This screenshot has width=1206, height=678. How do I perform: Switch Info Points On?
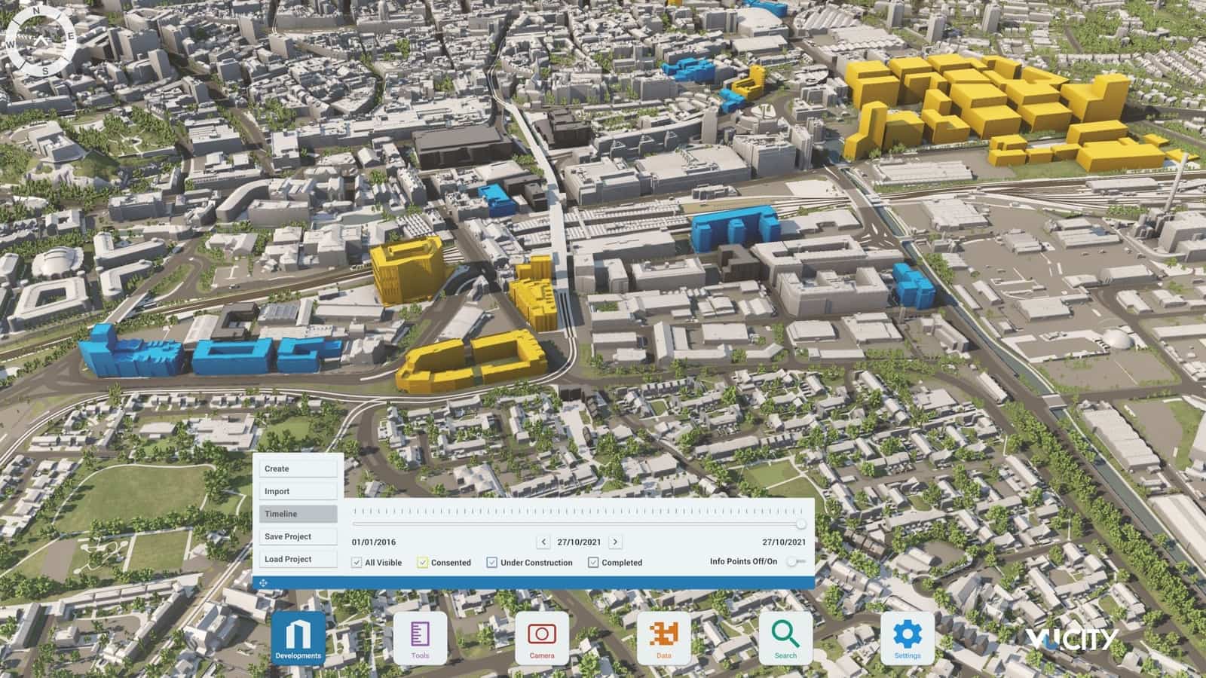pos(797,561)
